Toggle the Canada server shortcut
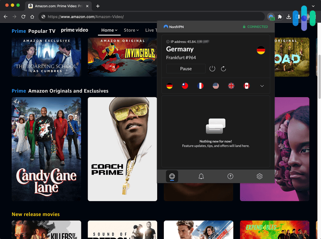Screen dimensions: 321x239 click(x=246, y=86)
